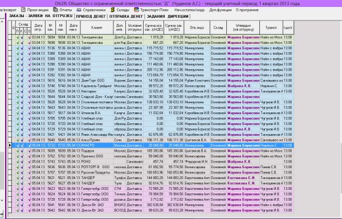
Task: Click the left scrollbar down arrow
Action: pyautogui.click(x=2, y=200)
